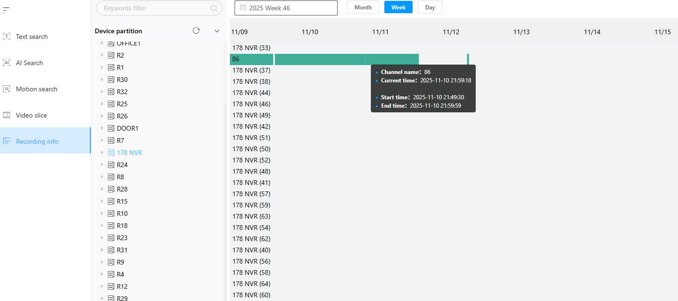Click the Week view button

[398, 7]
